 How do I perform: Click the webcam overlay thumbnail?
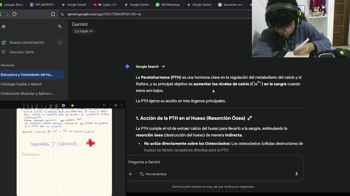[x=301, y=29]
